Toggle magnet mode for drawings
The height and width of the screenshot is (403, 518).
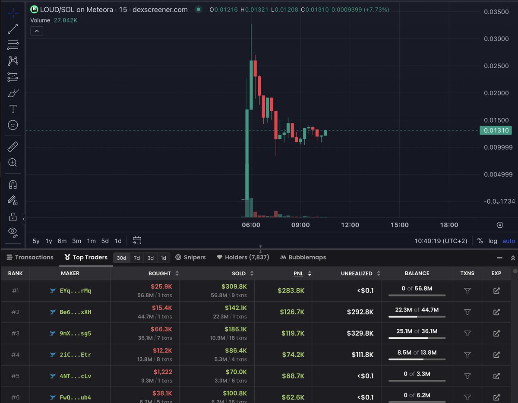coord(13,184)
